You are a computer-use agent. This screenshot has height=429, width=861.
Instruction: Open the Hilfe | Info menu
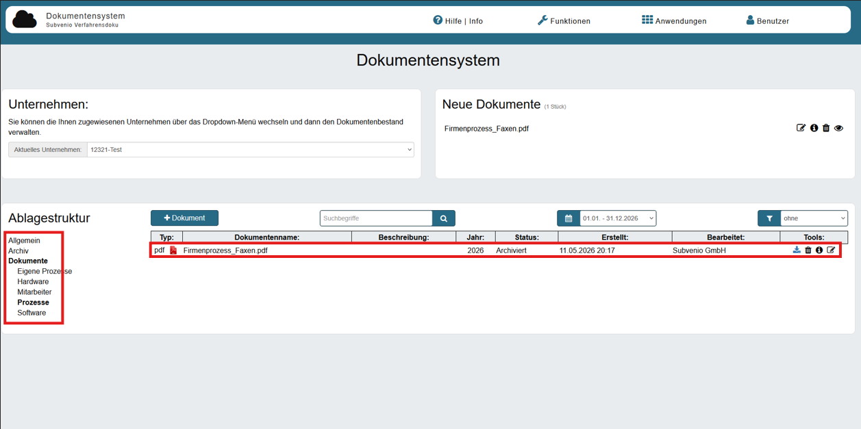(458, 21)
